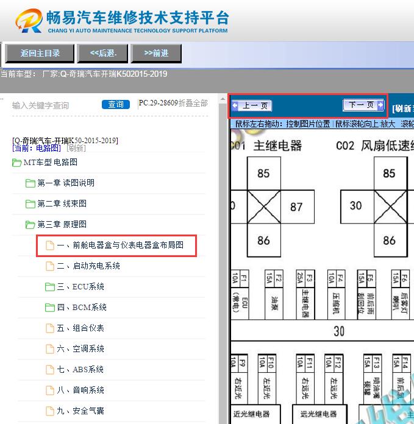Click the folder icon beside 第一章 读图说明

pos(30,183)
